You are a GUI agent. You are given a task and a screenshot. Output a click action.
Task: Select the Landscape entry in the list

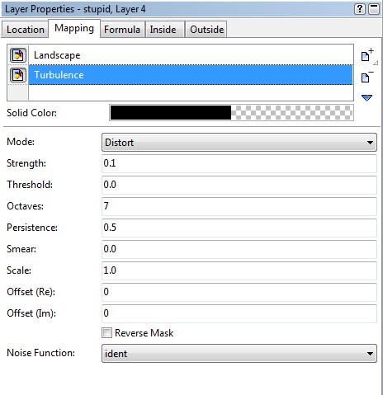[191, 55]
